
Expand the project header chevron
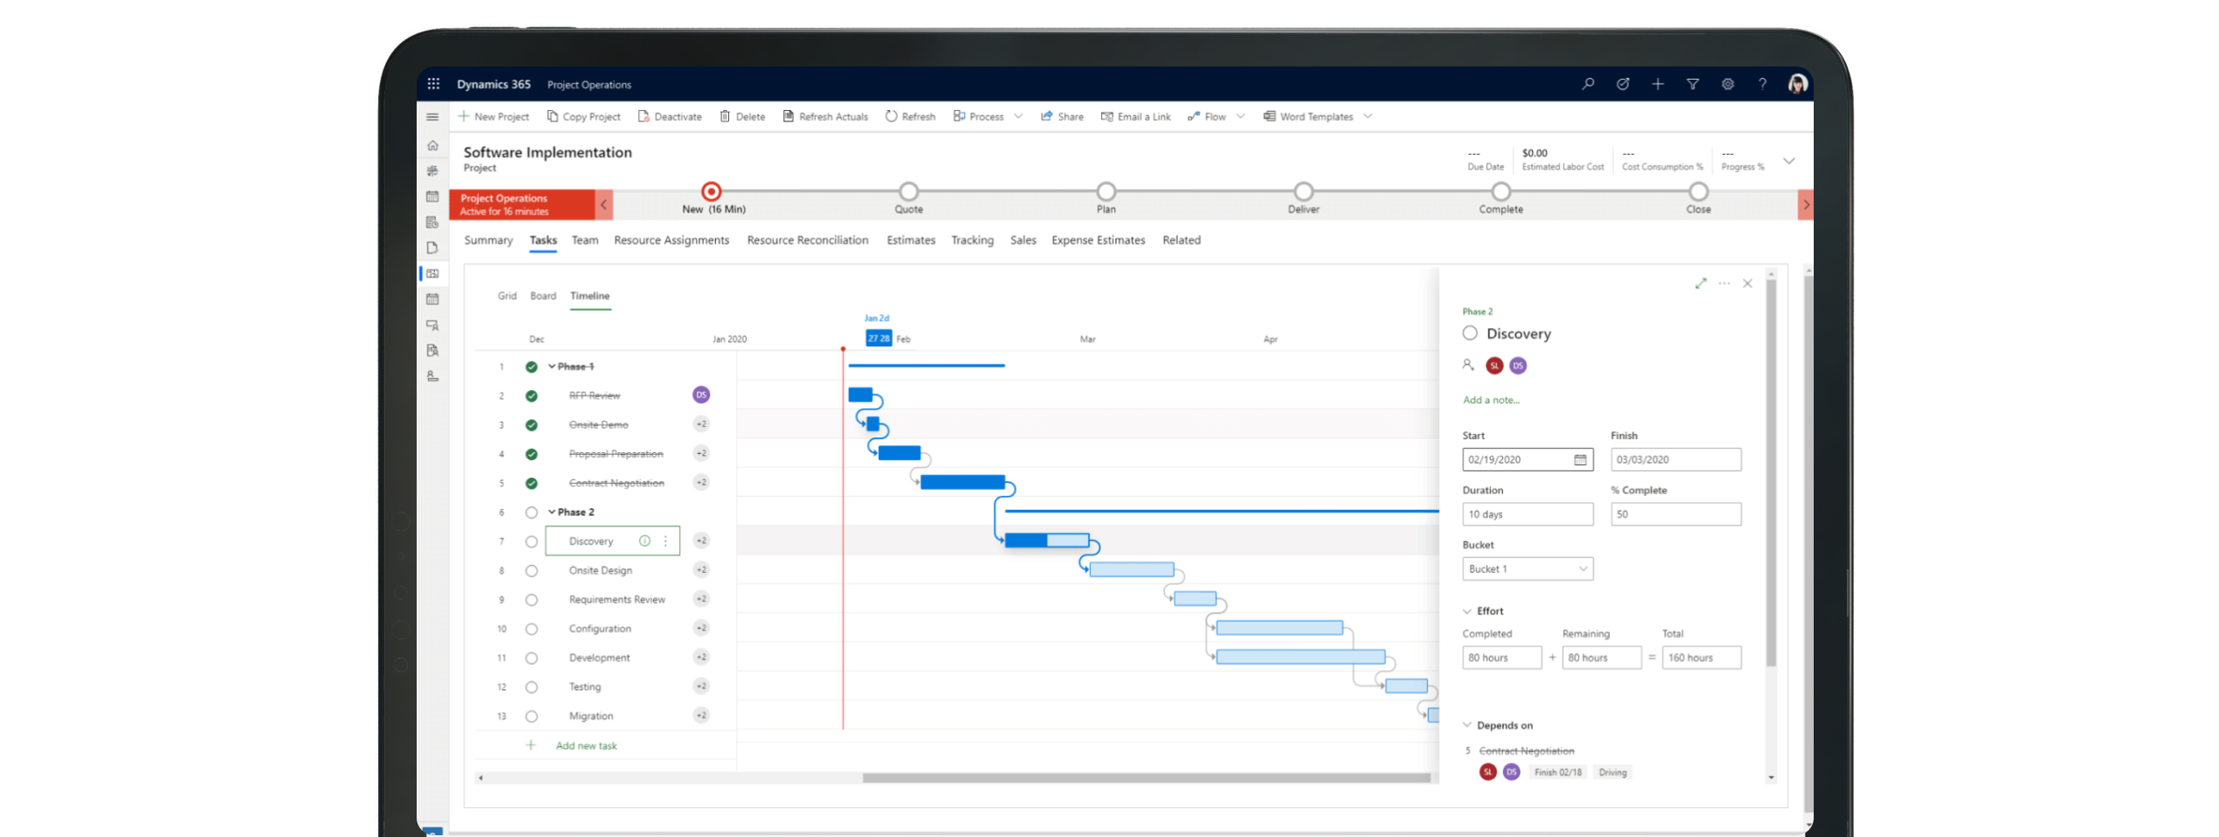(x=1789, y=161)
